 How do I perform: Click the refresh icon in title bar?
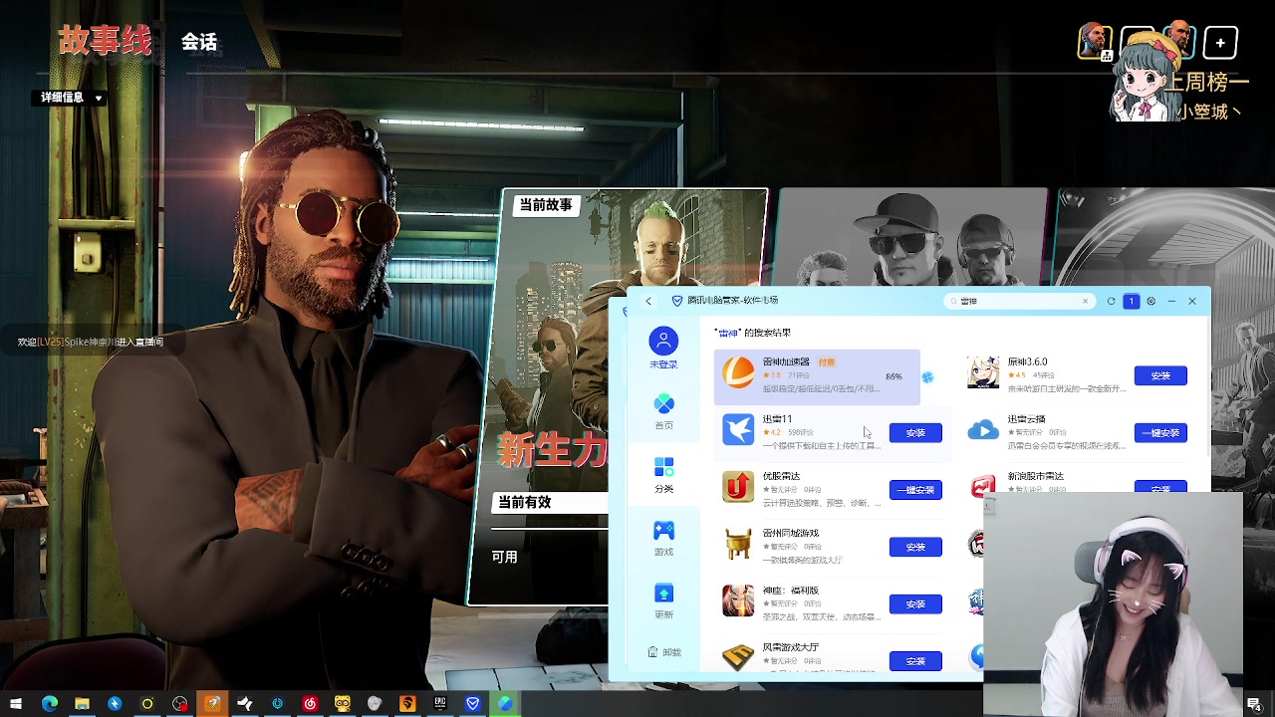point(1111,301)
